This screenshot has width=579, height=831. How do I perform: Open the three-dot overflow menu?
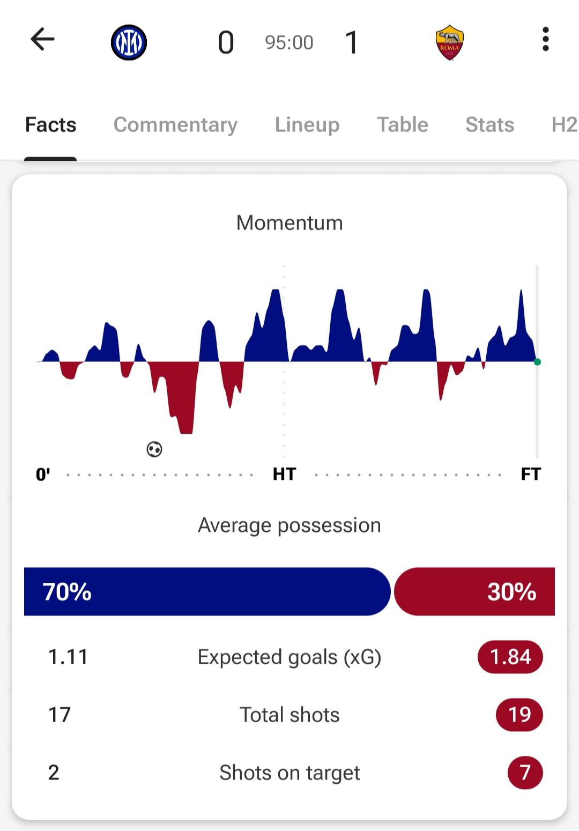(x=545, y=40)
